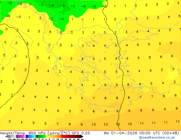181x140 pixels.
Task: Click the '(00+48)' forecast hour label
Action: point(171,133)
